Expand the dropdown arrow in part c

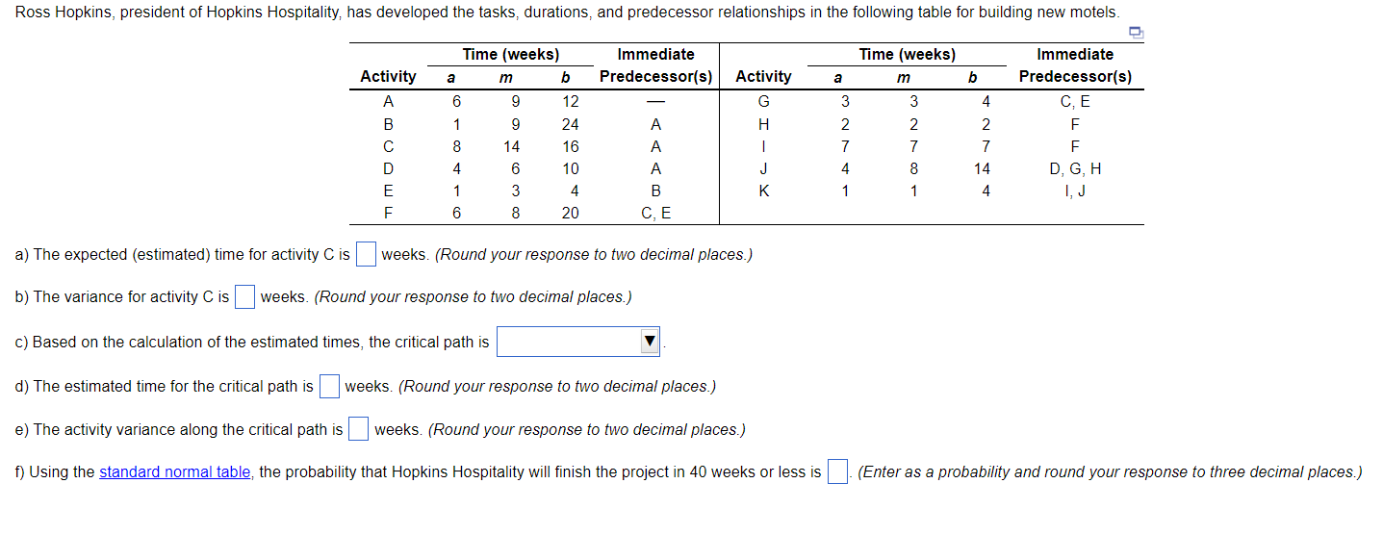click(650, 341)
